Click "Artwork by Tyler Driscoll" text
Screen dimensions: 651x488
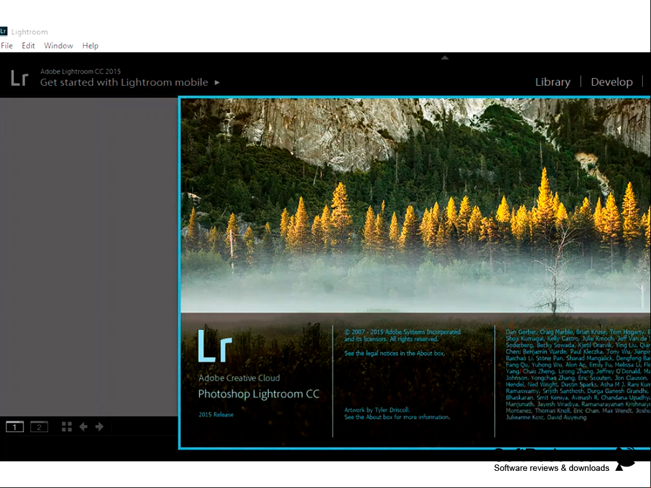377,410
